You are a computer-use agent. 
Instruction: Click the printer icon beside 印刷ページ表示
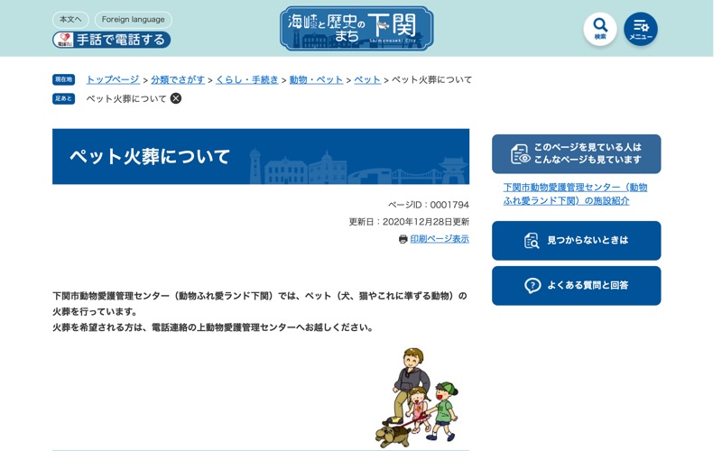click(x=403, y=239)
